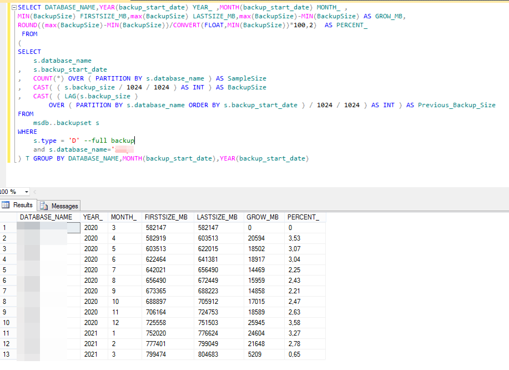Collapse the SELECT query outline block
This screenshot has width=509, height=370.
pos(14,7)
